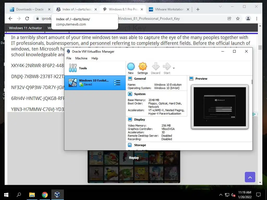
Task: Click the Chrome taskbar icon
Action: coord(45,195)
